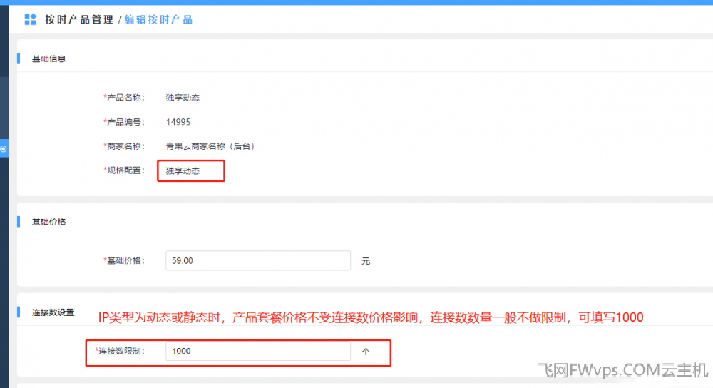
Task: Click the *产品编号 field label
Action: point(123,122)
